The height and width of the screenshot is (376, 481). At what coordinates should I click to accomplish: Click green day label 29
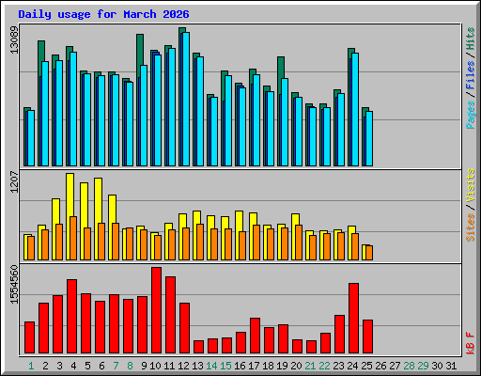[423, 366]
